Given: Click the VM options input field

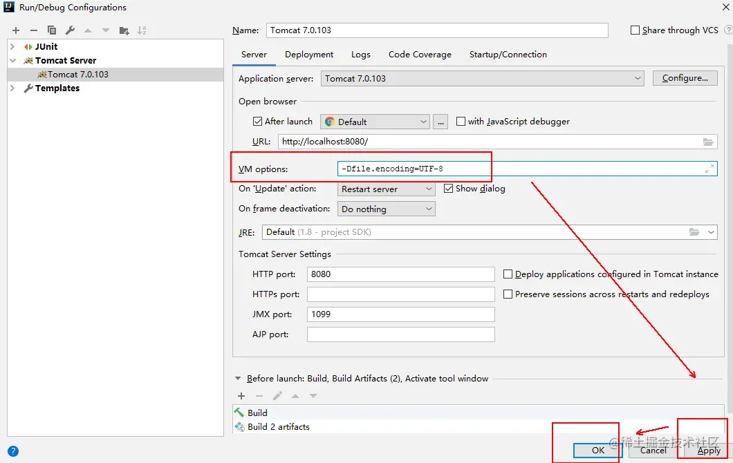Looking at the screenshot, I should click(x=528, y=169).
